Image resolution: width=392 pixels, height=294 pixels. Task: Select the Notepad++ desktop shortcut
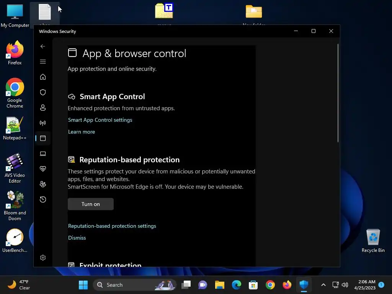tap(15, 129)
